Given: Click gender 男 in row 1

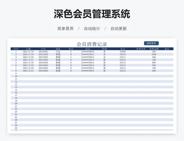Looking at the screenshot, I should pyautogui.click(x=105, y=52).
